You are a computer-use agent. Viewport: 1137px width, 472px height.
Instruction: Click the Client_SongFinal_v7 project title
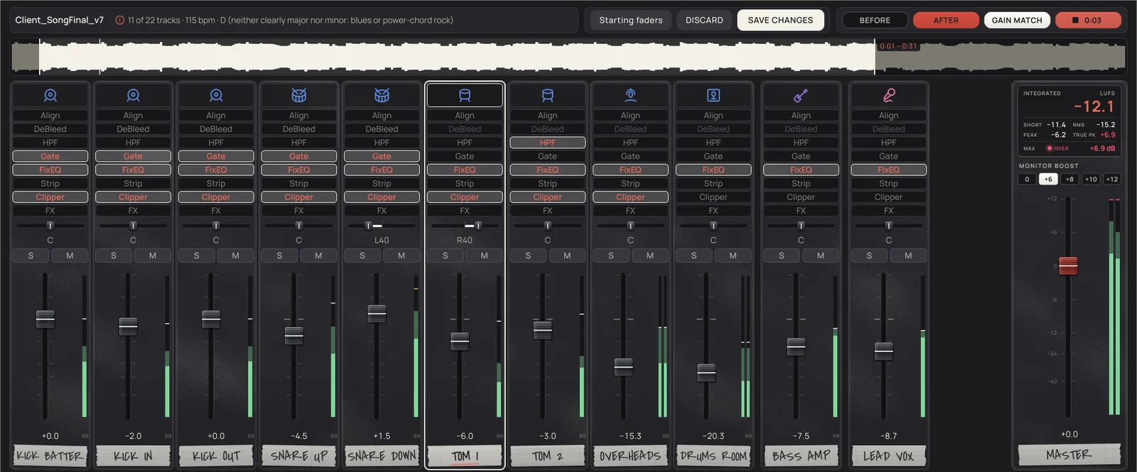60,20
